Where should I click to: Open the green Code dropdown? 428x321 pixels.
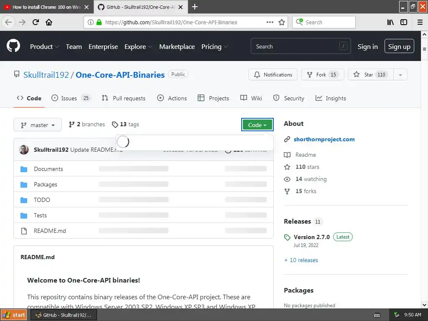pos(257,125)
